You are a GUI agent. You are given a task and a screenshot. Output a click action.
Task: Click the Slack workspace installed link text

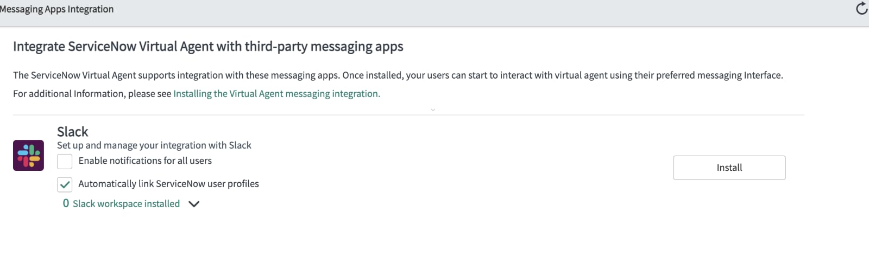coord(126,203)
